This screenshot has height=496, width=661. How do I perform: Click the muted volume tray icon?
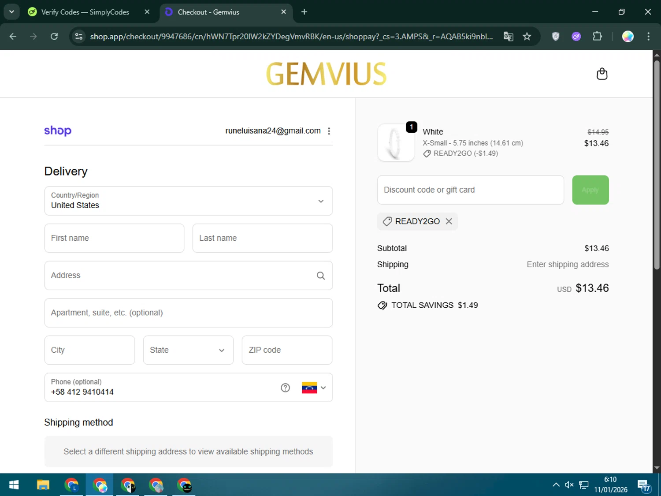click(569, 485)
